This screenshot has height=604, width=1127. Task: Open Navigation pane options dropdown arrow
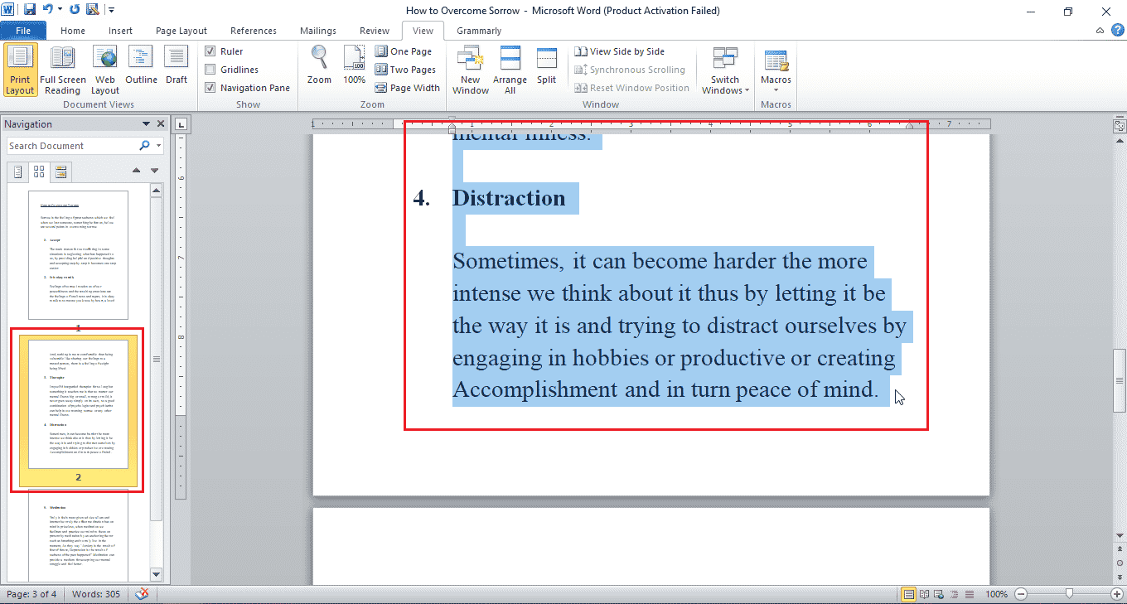point(147,124)
